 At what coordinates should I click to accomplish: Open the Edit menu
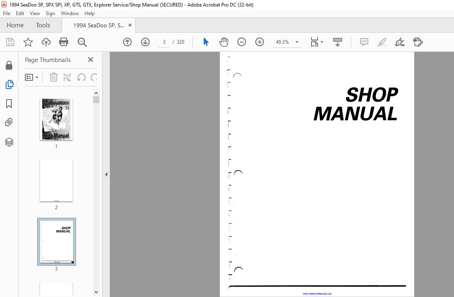point(20,13)
